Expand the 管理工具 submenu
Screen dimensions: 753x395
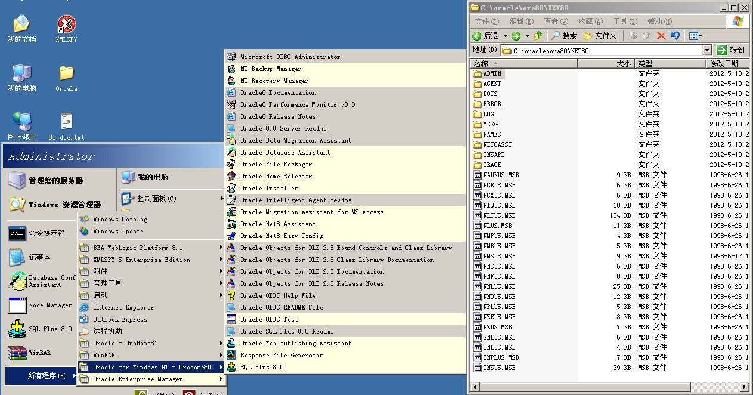[x=151, y=283]
